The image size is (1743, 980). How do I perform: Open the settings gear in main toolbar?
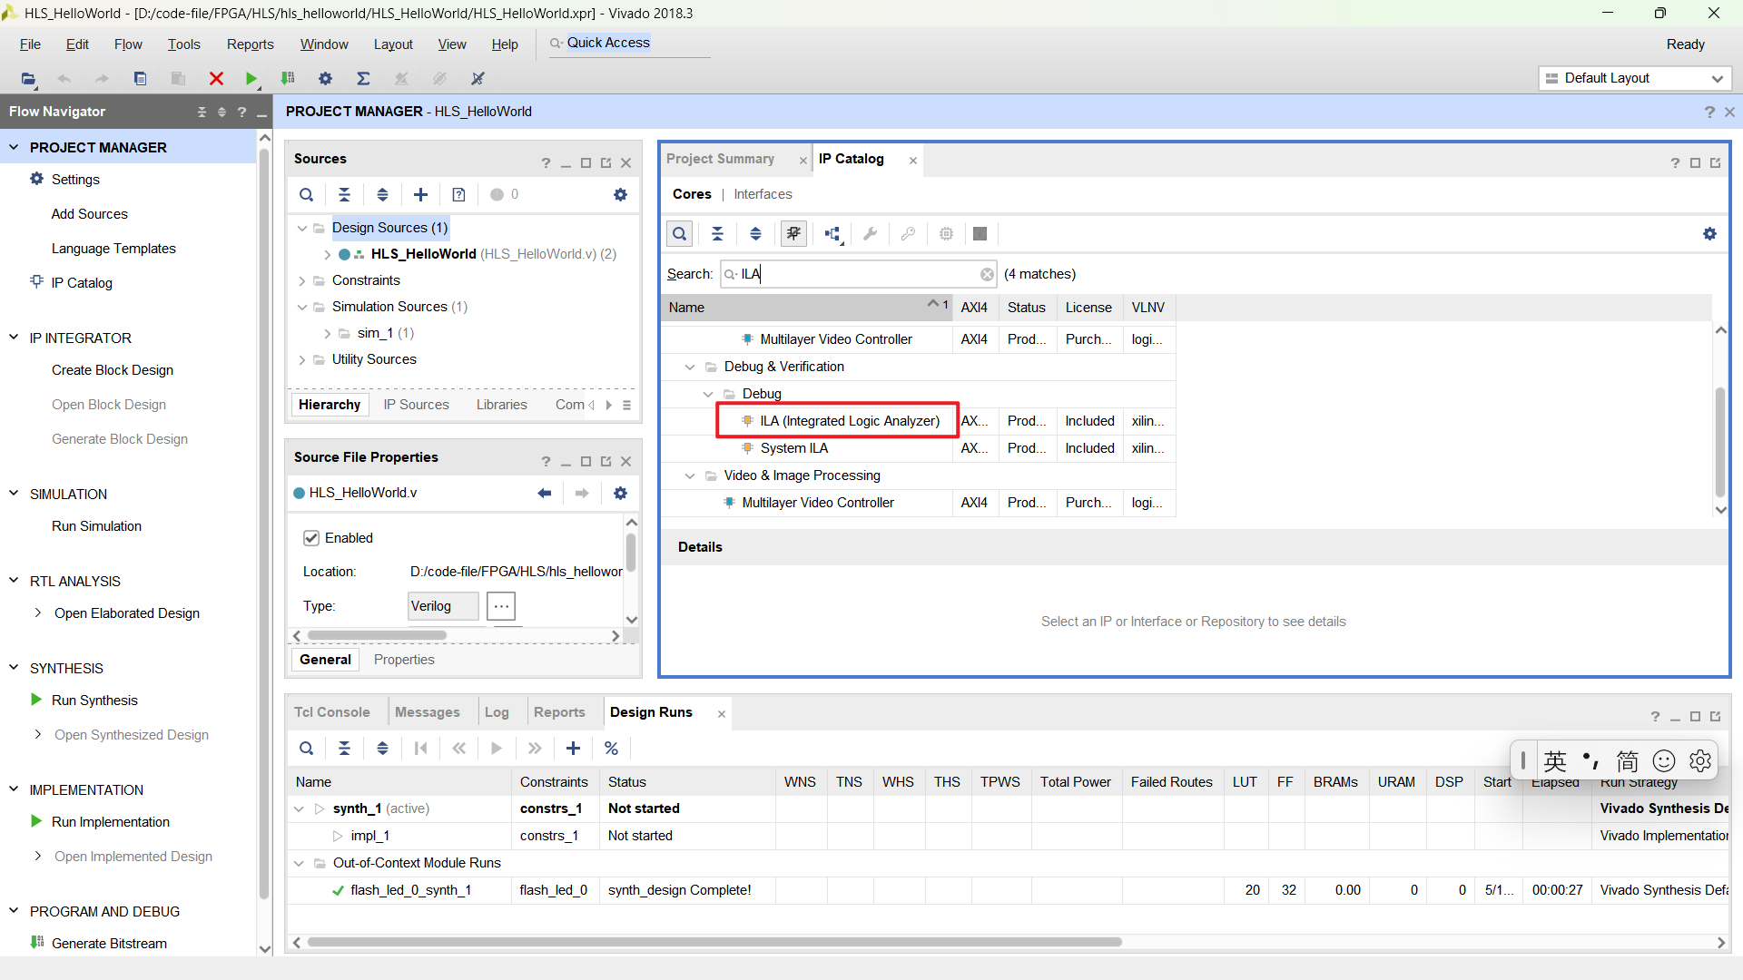325,79
